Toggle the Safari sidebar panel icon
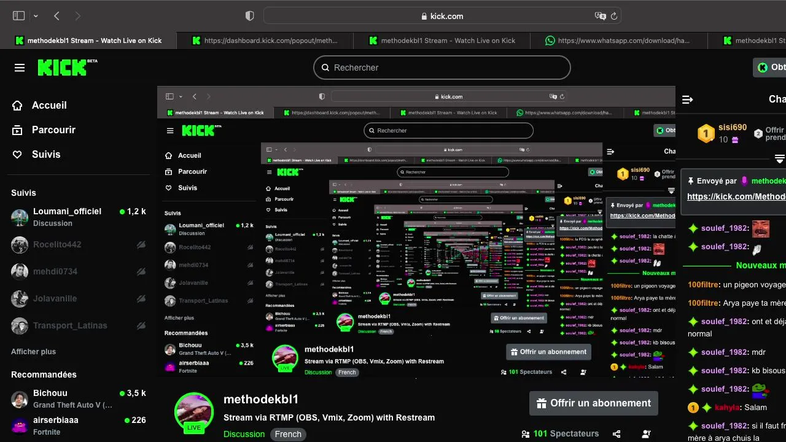 [18, 16]
